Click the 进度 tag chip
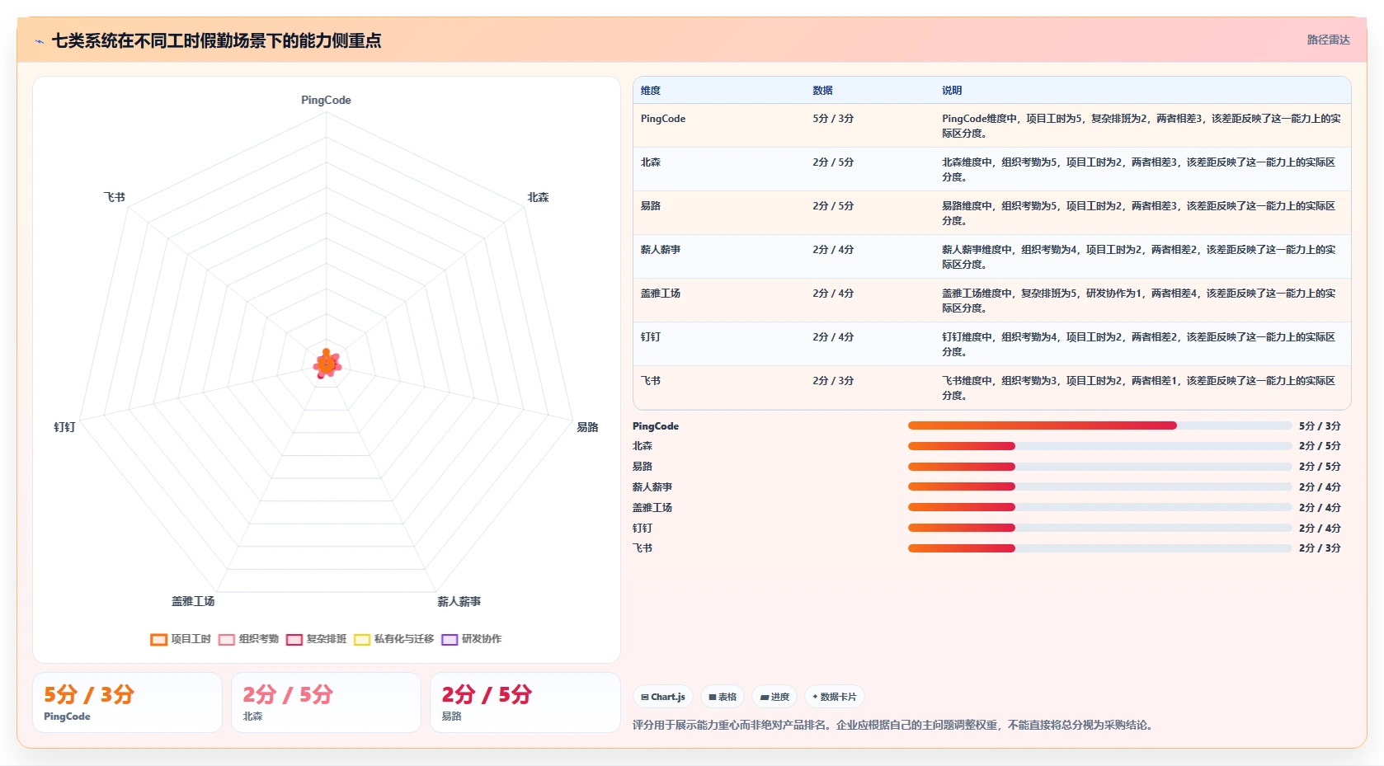This screenshot has height=766, width=1384. tap(774, 697)
